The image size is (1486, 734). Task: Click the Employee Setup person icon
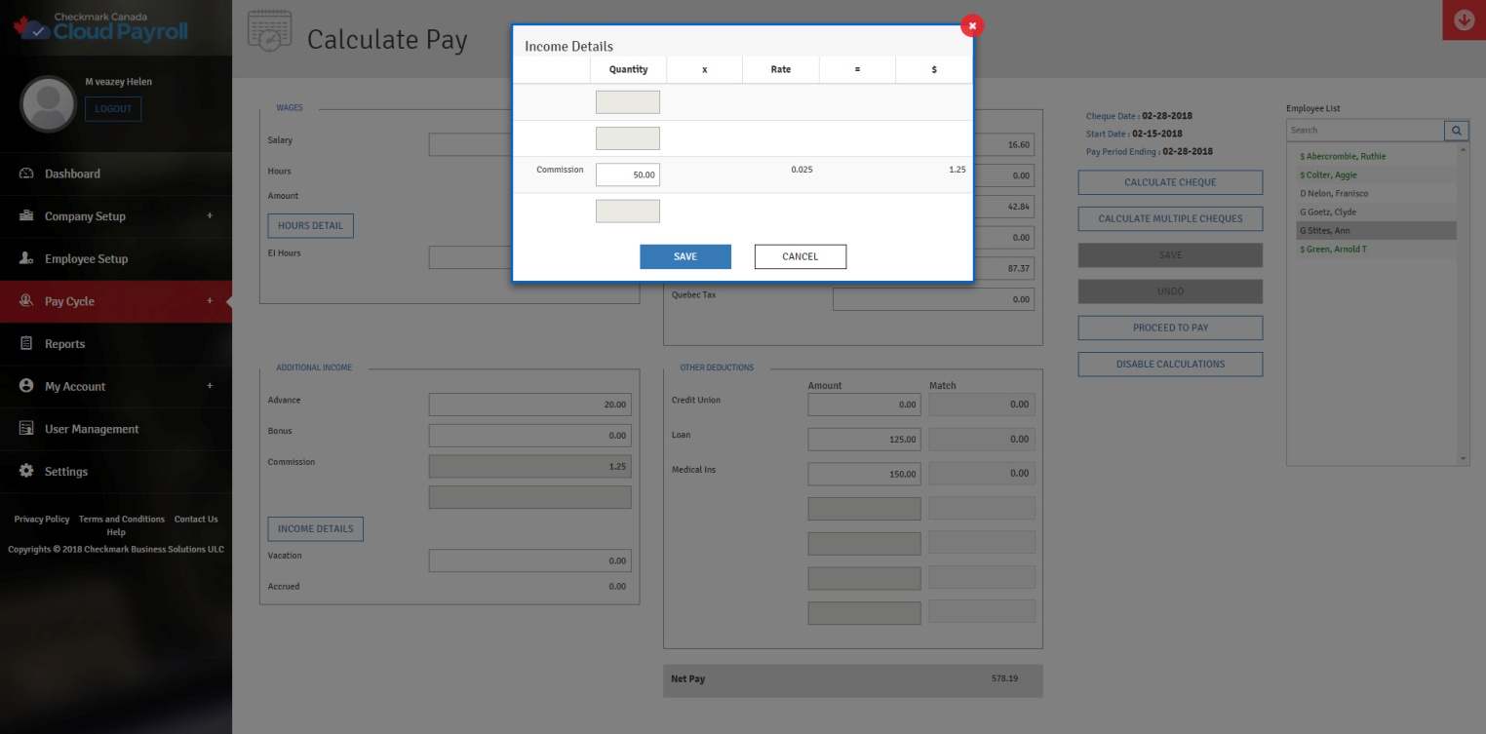click(x=26, y=258)
